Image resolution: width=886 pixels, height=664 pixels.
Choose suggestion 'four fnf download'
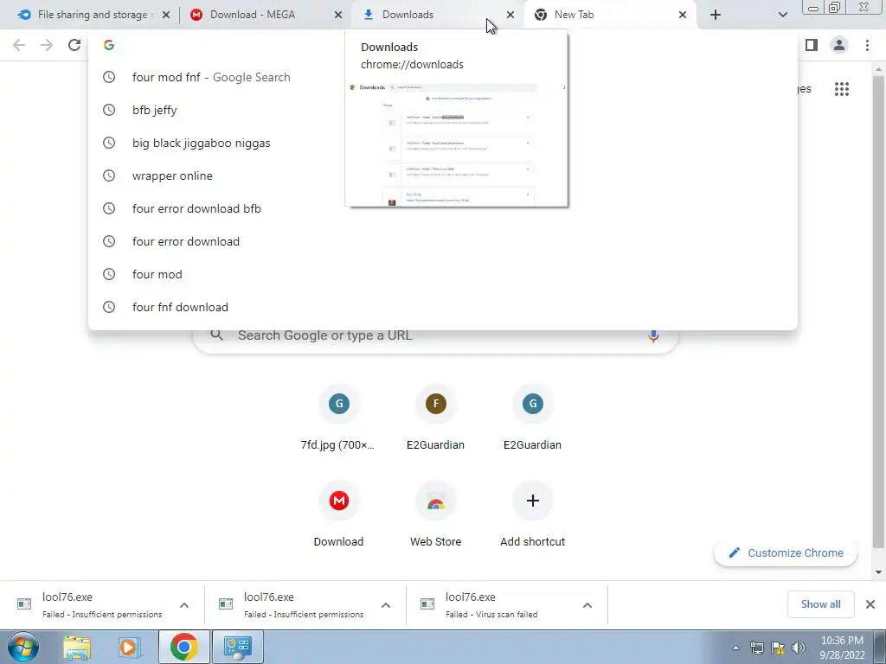click(442, 307)
